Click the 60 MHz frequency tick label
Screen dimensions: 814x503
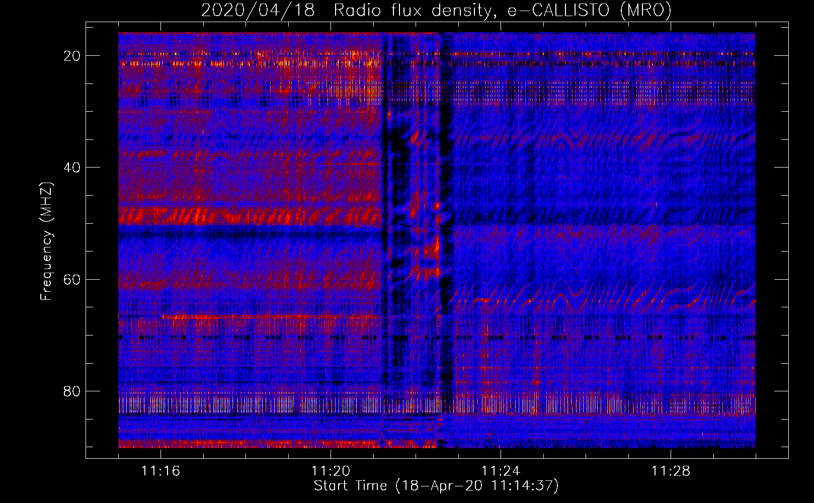(72, 279)
